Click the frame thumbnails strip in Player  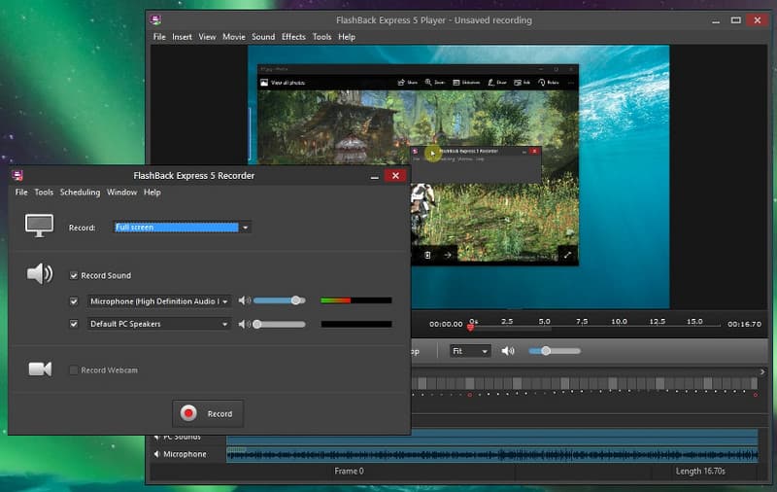click(x=585, y=383)
